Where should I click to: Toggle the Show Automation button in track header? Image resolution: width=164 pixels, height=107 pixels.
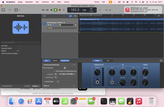71,16
